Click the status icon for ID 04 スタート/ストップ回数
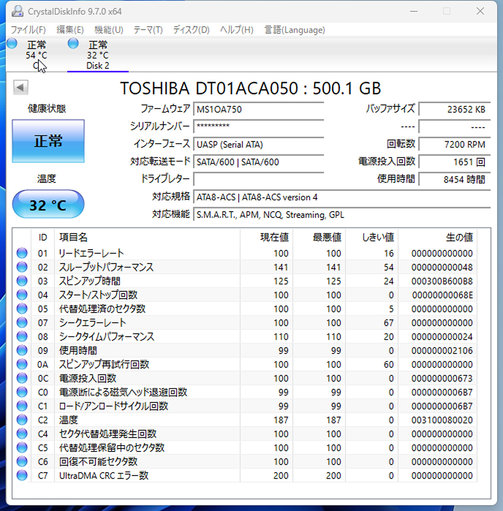The image size is (503, 511). pos(22,295)
